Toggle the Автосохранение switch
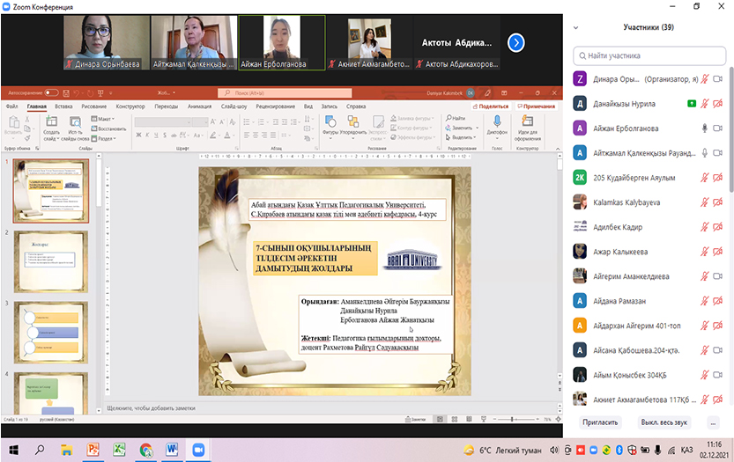Image resolution: width=734 pixels, height=462 pixels. click(51, 92)
